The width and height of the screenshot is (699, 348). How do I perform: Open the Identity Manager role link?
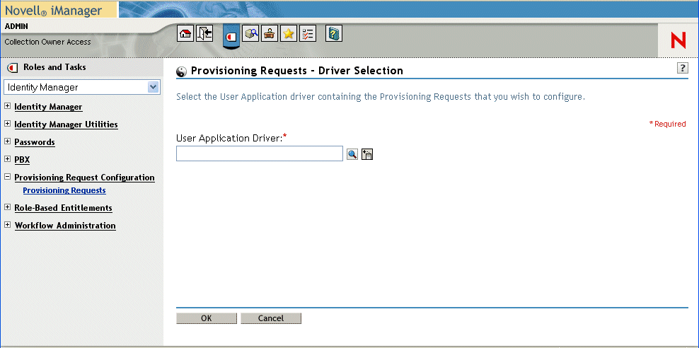pyautogui.click(x=48, y=107)
